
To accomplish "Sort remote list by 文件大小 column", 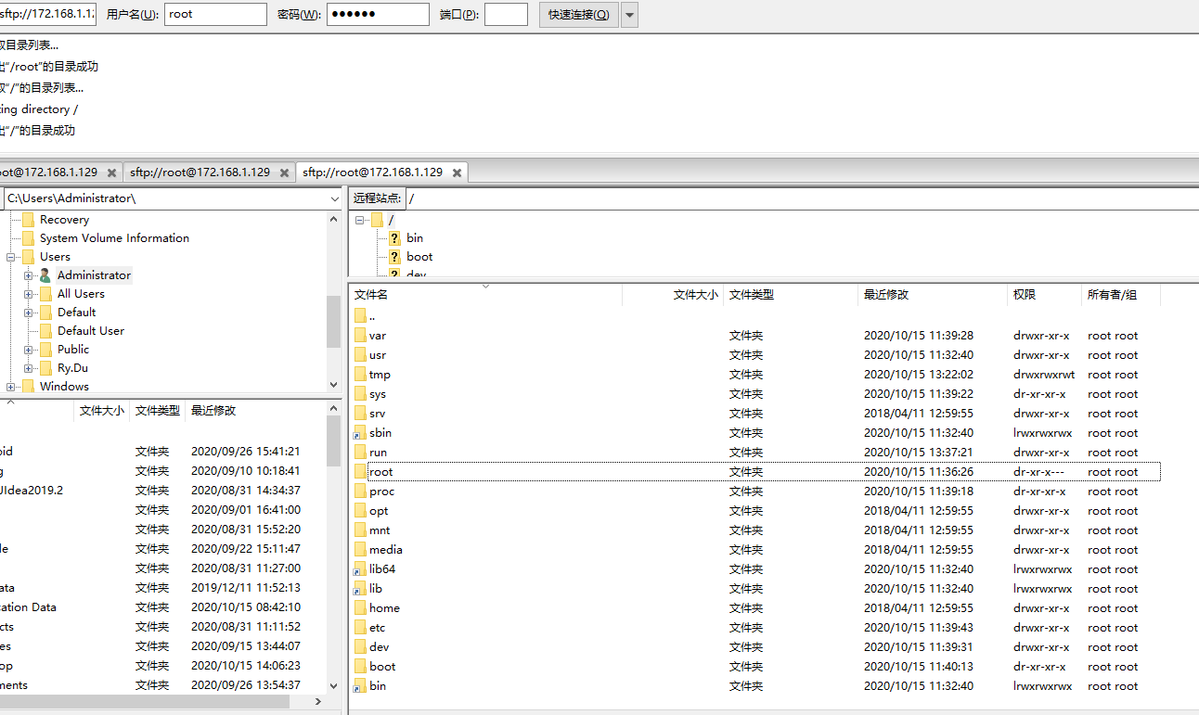I will 673,295.
